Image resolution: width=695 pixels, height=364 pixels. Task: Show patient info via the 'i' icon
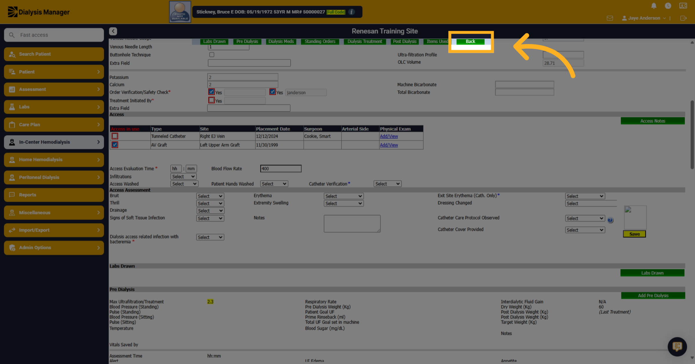coord(352,12)
